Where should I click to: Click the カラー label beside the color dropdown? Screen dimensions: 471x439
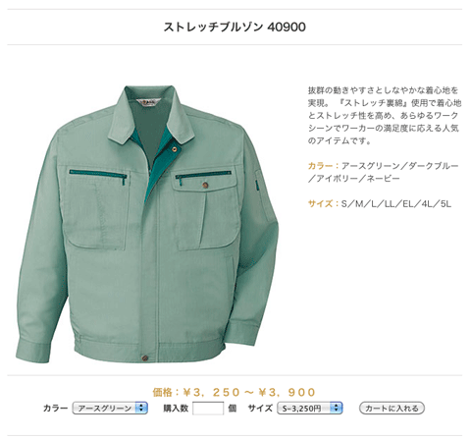(x=55, y=408)
